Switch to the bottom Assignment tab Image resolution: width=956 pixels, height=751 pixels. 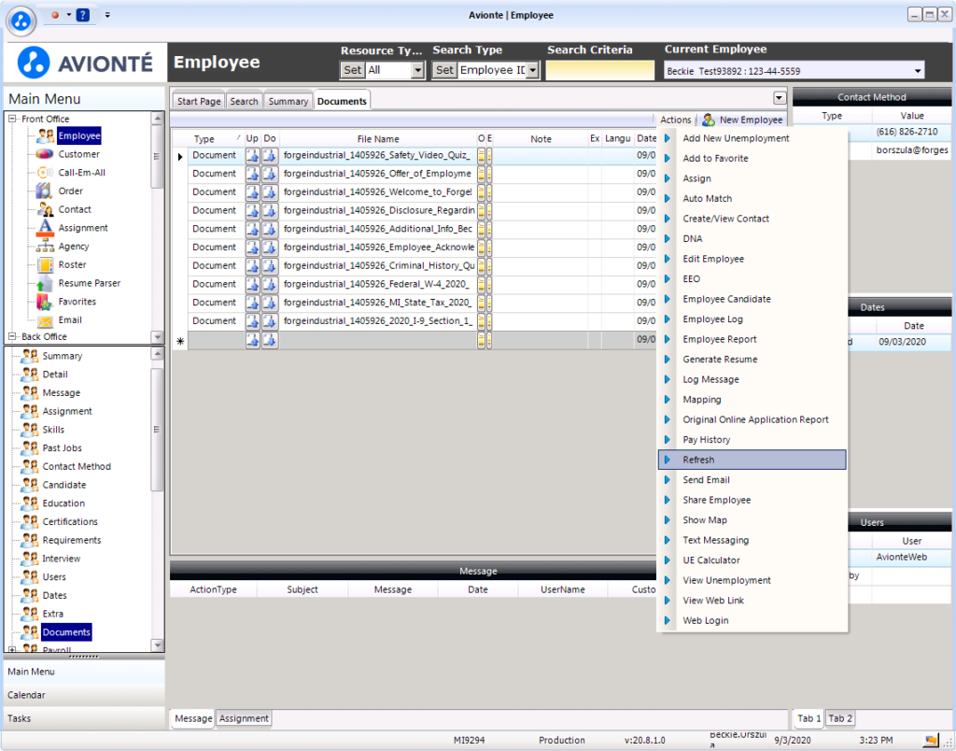pyautogui.click(x=244, y=718)
